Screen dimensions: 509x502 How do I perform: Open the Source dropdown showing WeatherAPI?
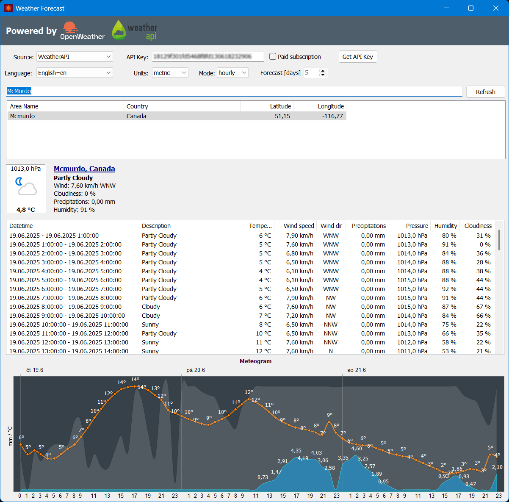click(x=75, y=57)
